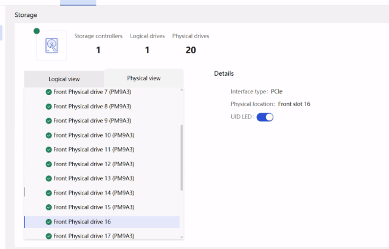Viewport: 389px width, 249px height.
Task: Click green check icon beside drive 16
Action: [49, 222]
